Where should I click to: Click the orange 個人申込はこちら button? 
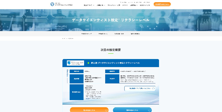pyautogui.click(x=89, y=110)
